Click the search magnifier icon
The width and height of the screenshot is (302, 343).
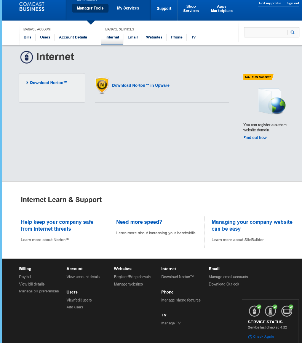tap(292, 32)
